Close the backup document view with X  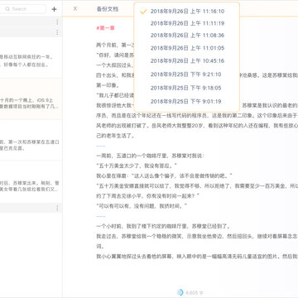pyautogui.click(x=75, y=8)
